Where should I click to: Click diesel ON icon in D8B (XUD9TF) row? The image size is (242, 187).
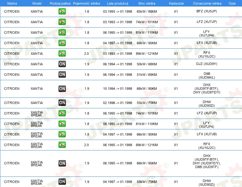(x=62, y=163)
